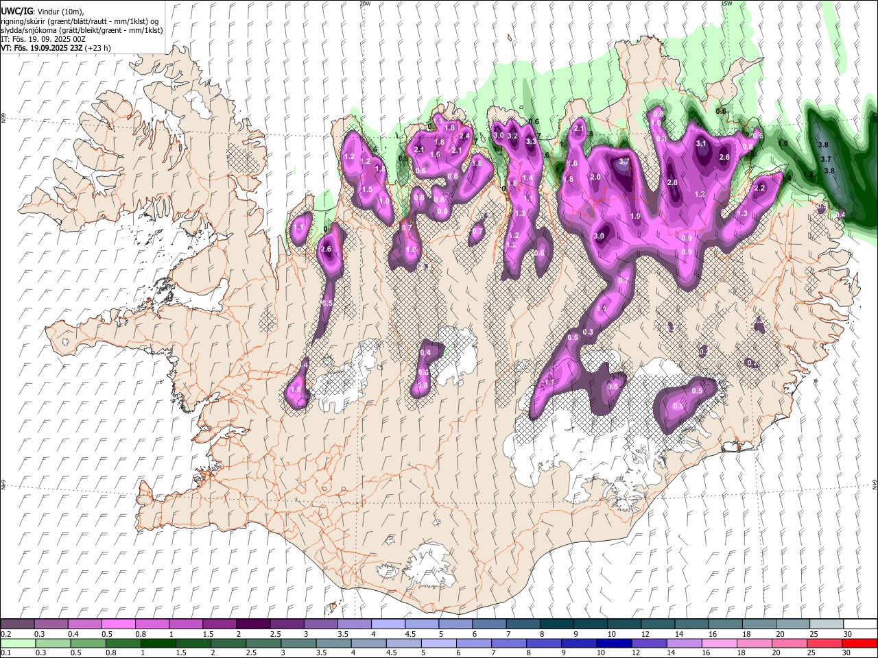Click the '2.2' precipitation value on map
The width and height of the screenshot is (878, 658).
click(759, 188)
